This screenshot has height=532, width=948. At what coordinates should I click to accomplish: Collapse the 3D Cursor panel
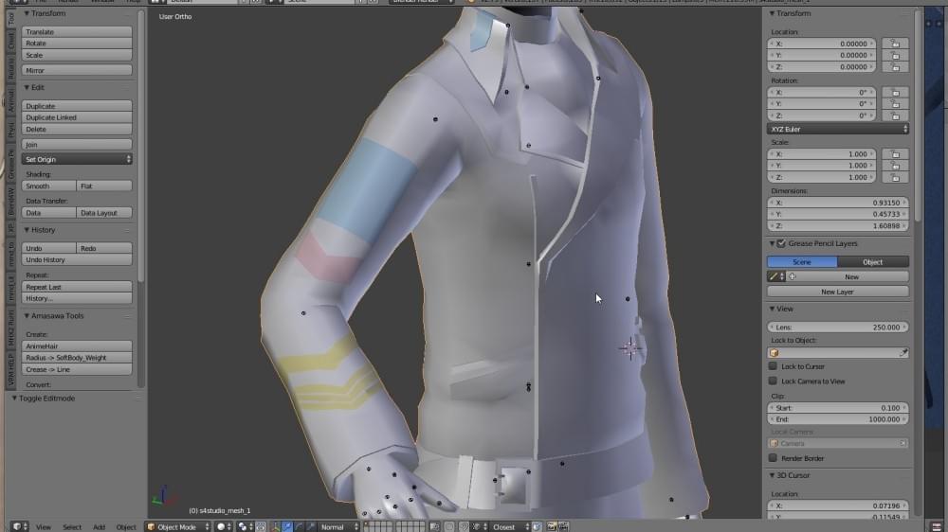(772, 475)
